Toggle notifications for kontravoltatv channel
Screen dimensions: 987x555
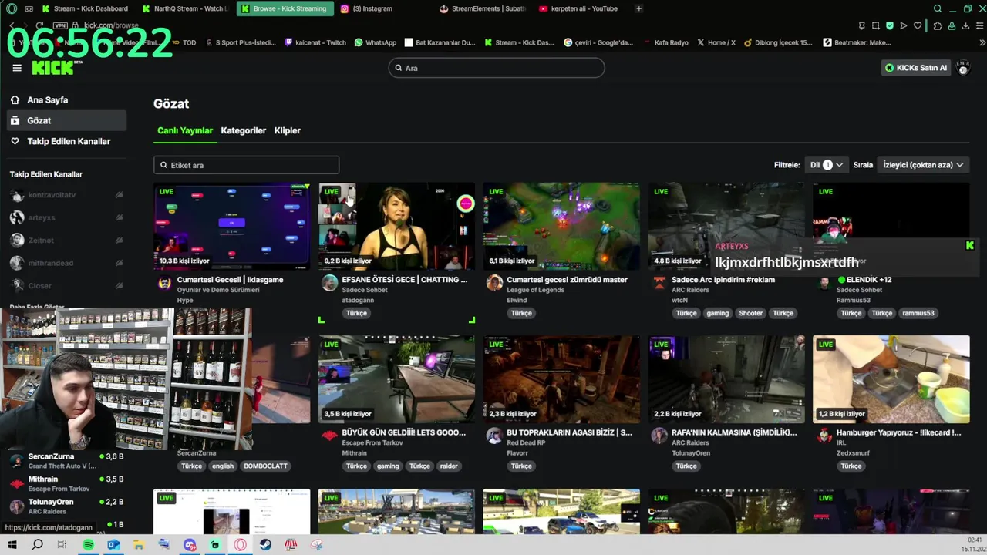tap(119, 195)
